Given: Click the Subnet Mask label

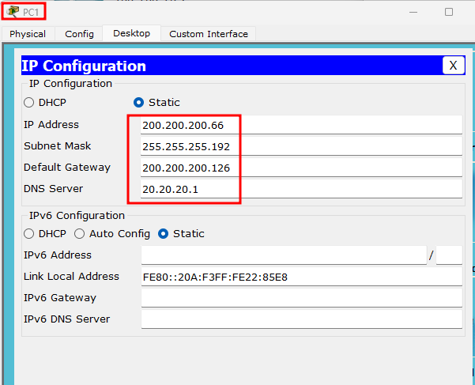Looking at the screenshot, I should click(57, 146).
